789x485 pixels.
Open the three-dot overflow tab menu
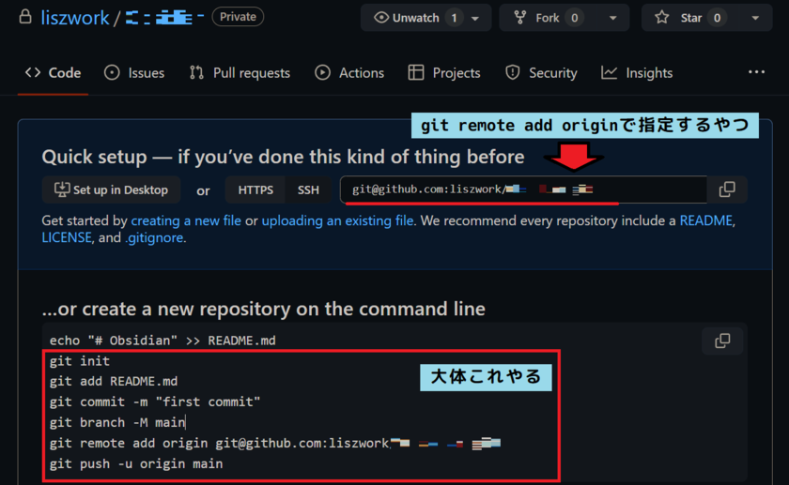coord(756,72)
